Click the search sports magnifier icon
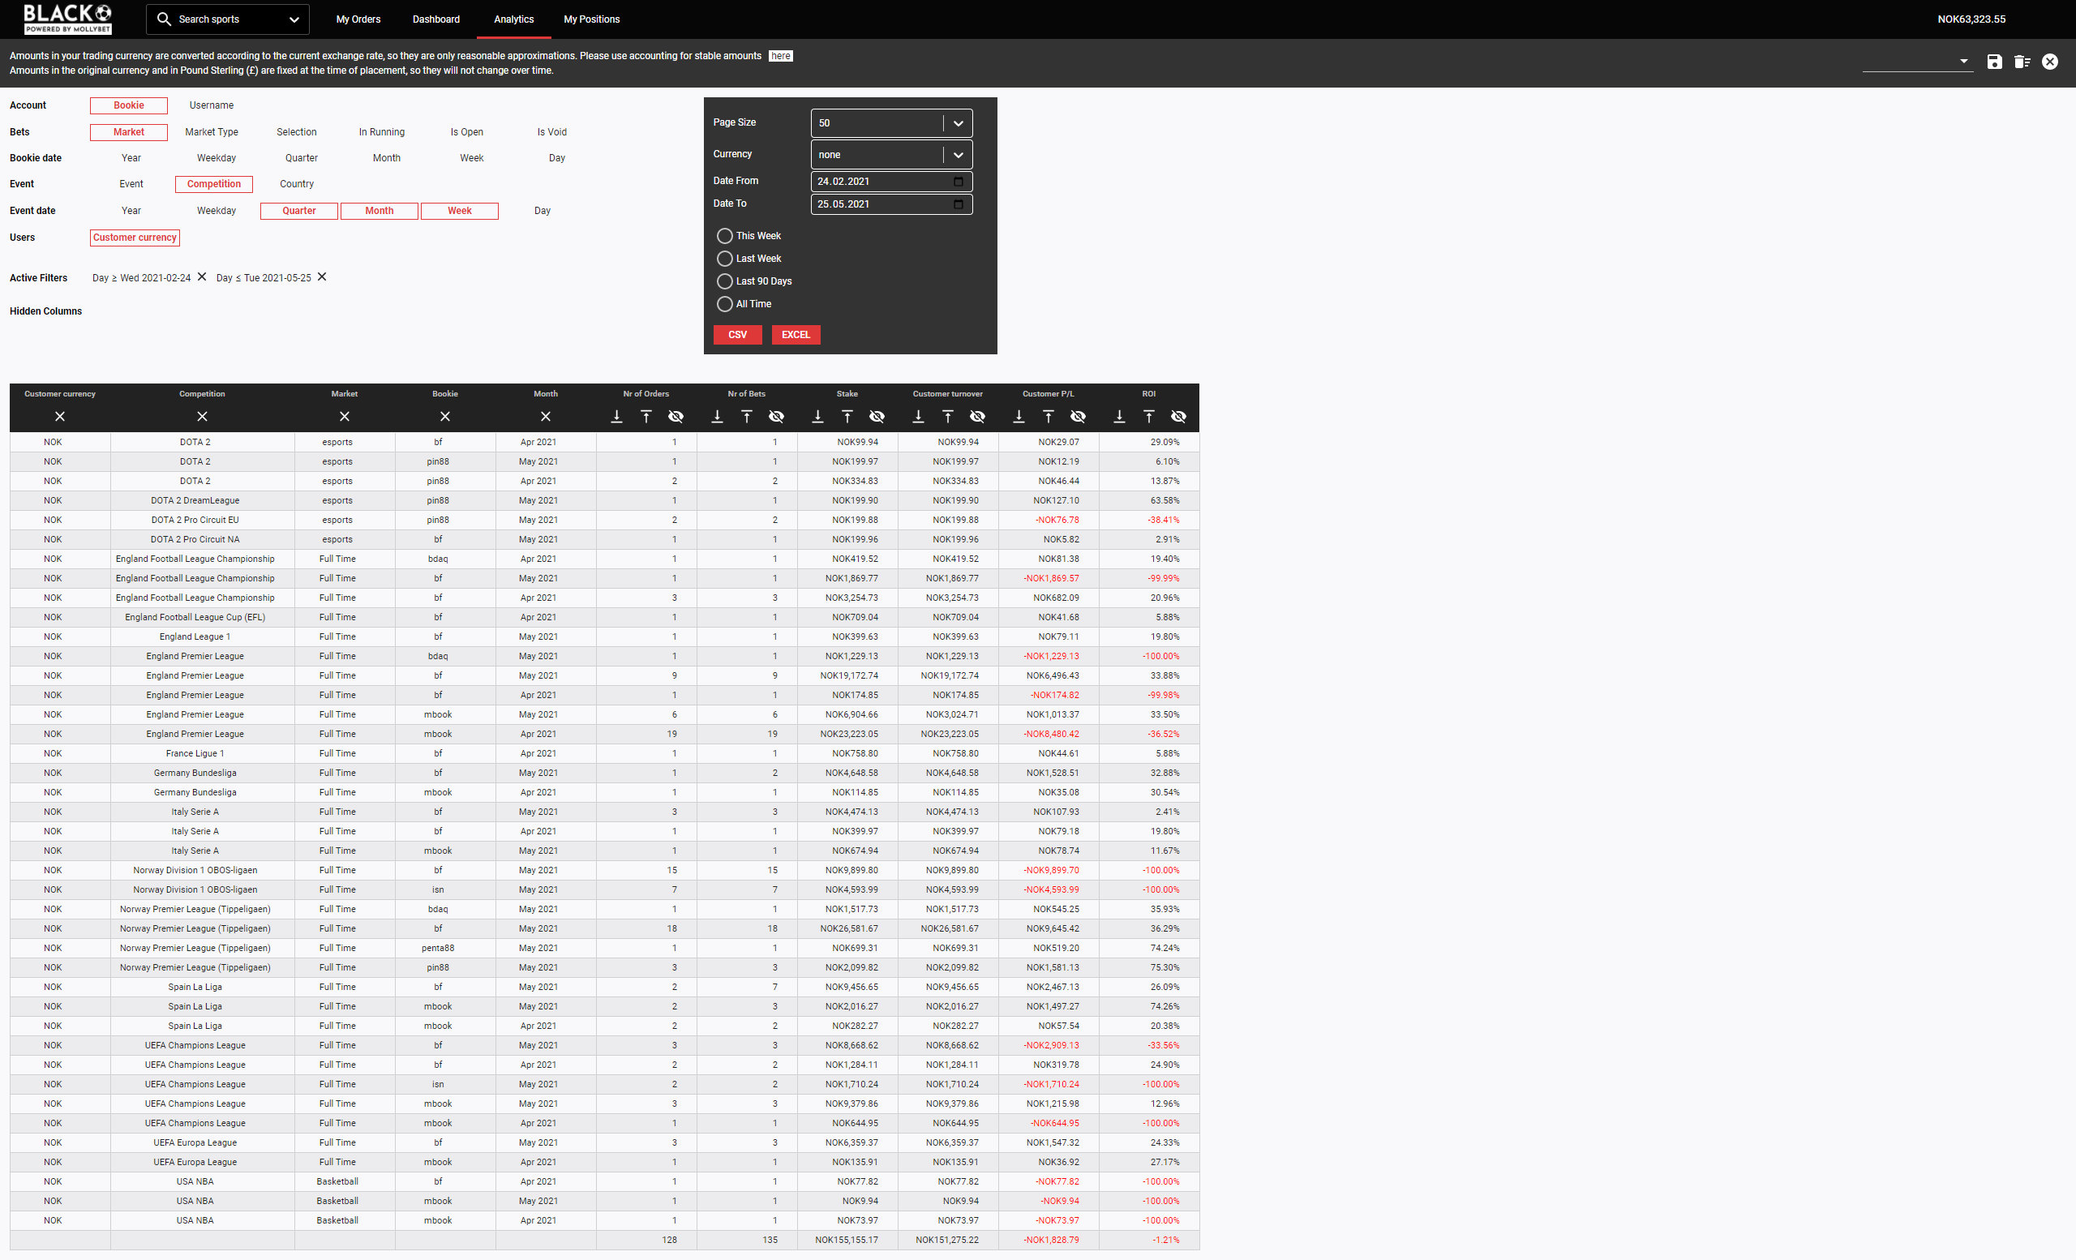 click(x=165, y=19)
